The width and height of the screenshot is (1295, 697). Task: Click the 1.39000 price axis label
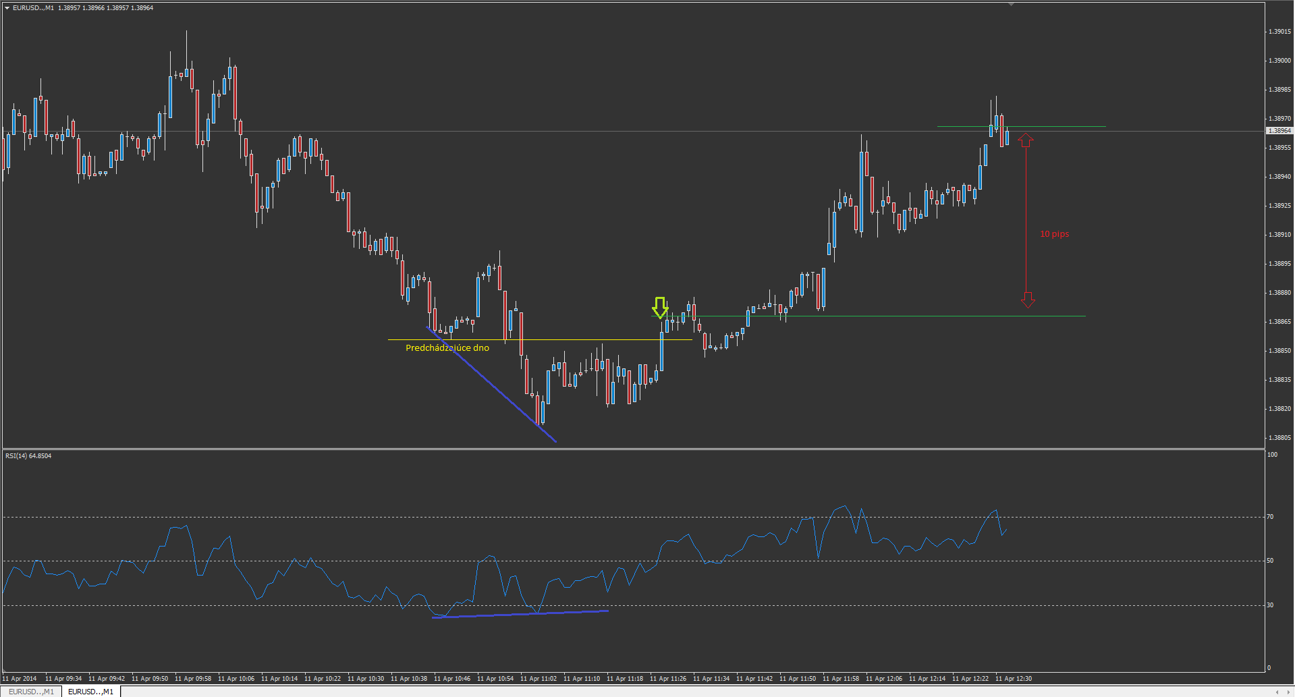[1280, 61]
